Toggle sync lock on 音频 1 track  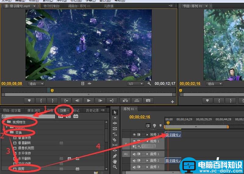139,154
